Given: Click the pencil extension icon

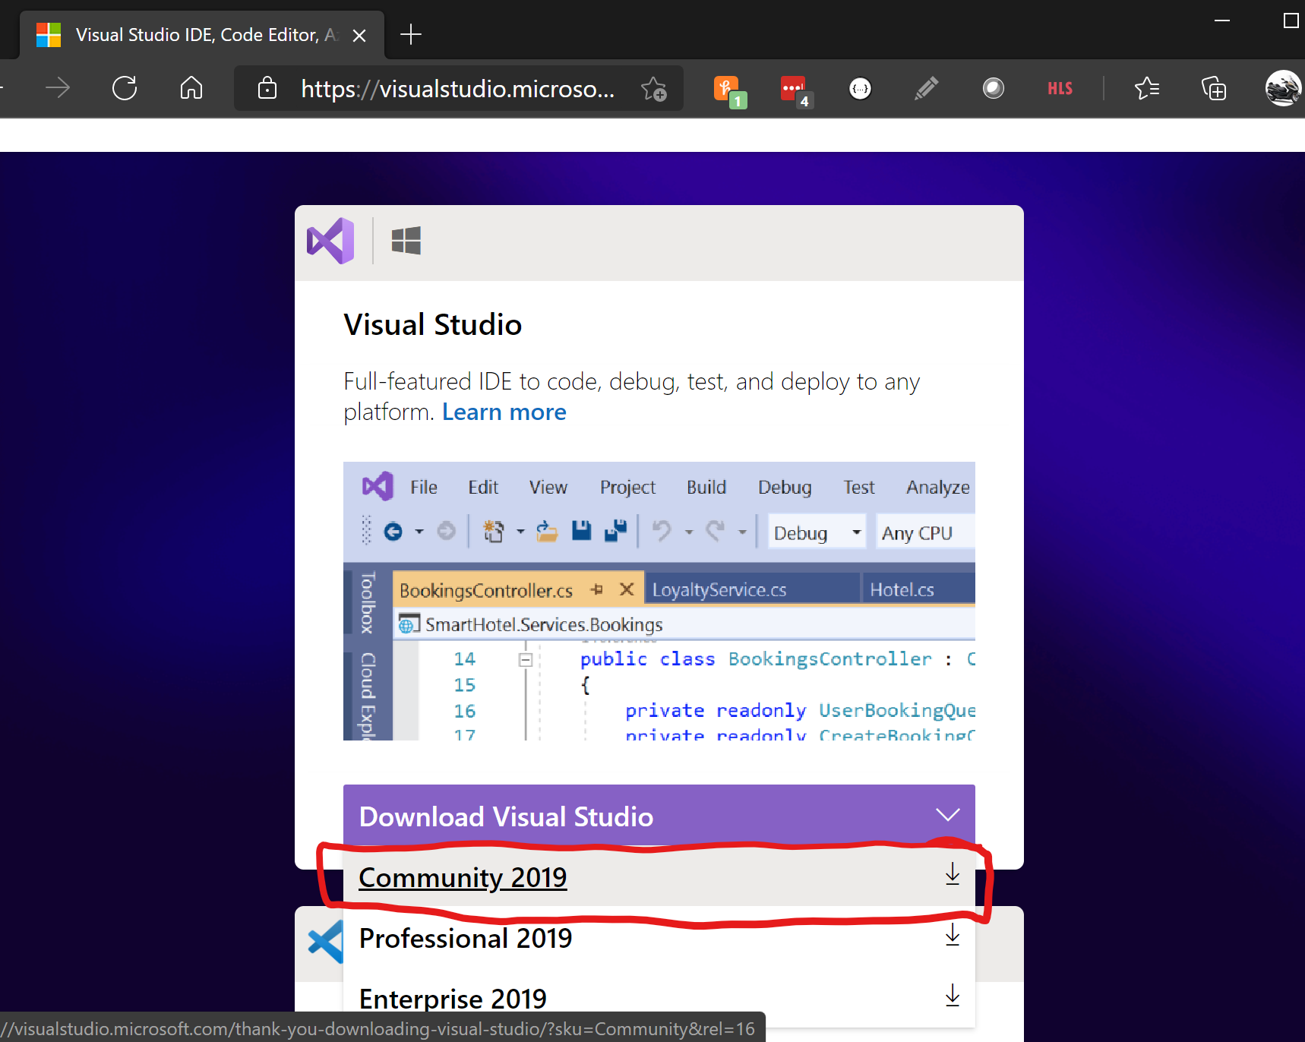Looking at the screenshot, I should tap(926, 89).
